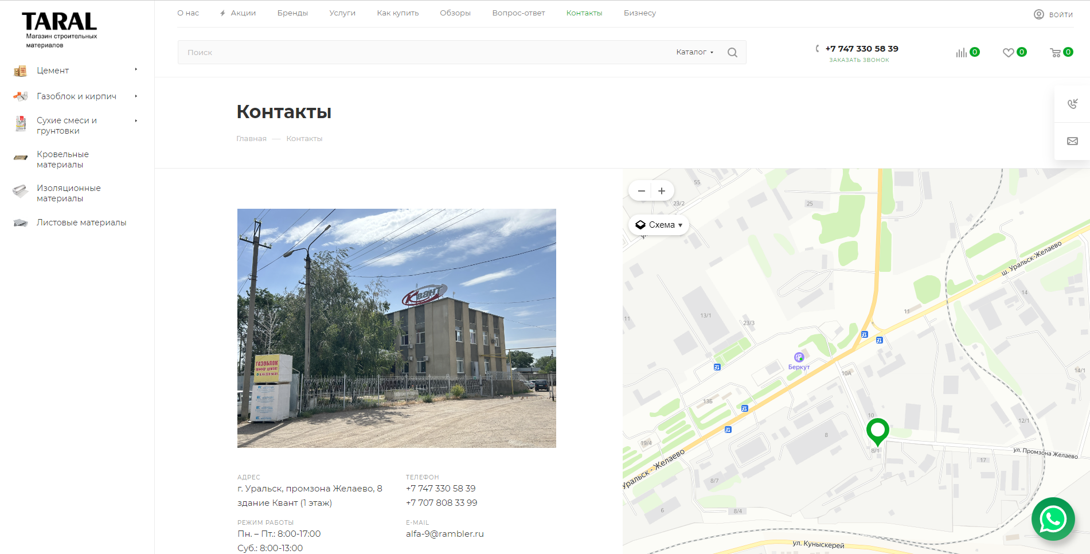Click the Контакты page heading
Viewport: 1090px width, 554px height.
pyautogui.click(x=284, y=112)
